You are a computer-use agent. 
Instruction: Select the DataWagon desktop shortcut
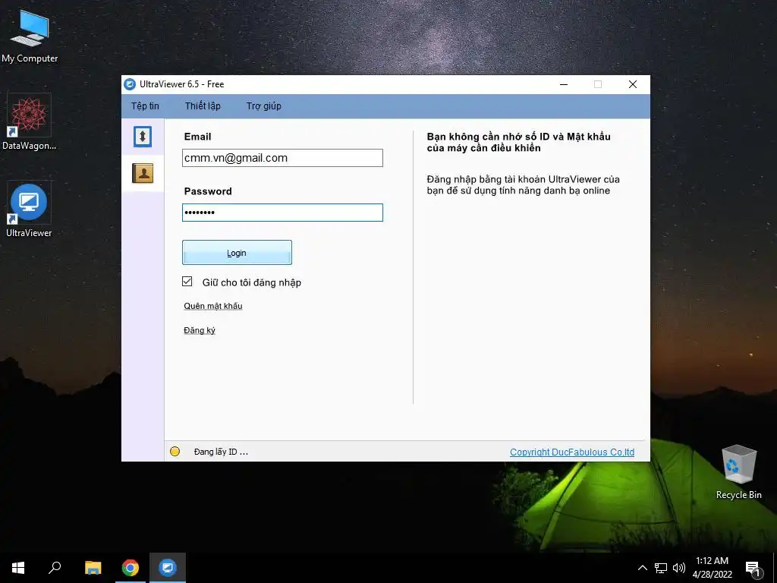coord(29,122)
